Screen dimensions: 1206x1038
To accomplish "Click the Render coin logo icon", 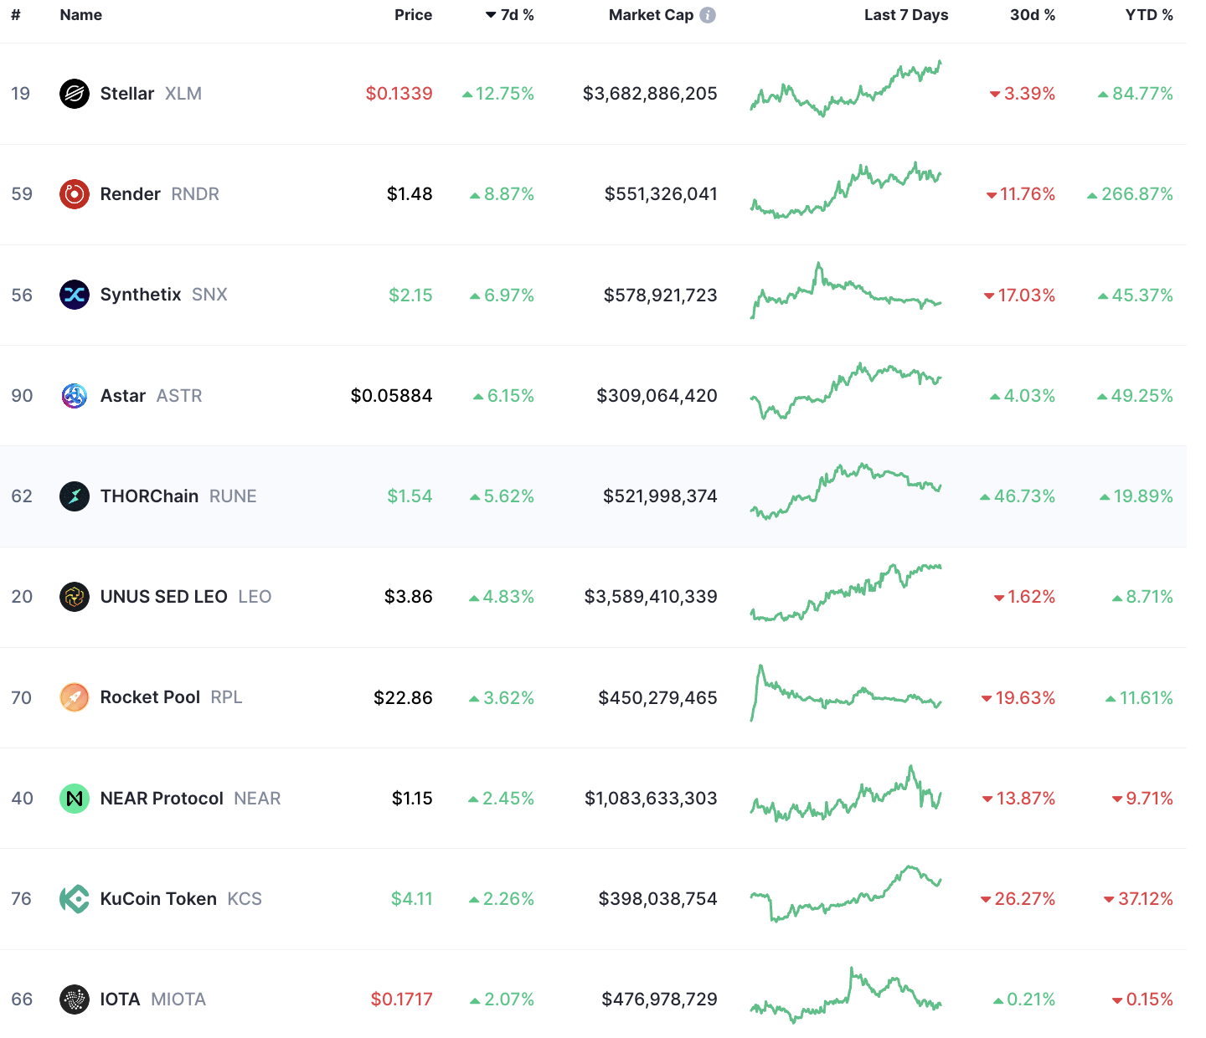I will coord(75,194).
